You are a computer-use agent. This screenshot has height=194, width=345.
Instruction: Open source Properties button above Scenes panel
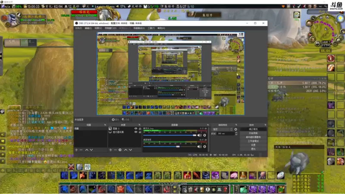tap(115, 120)
